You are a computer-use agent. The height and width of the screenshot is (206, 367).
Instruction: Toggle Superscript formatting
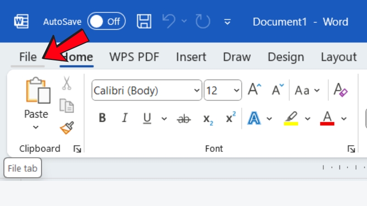(231, 117)
